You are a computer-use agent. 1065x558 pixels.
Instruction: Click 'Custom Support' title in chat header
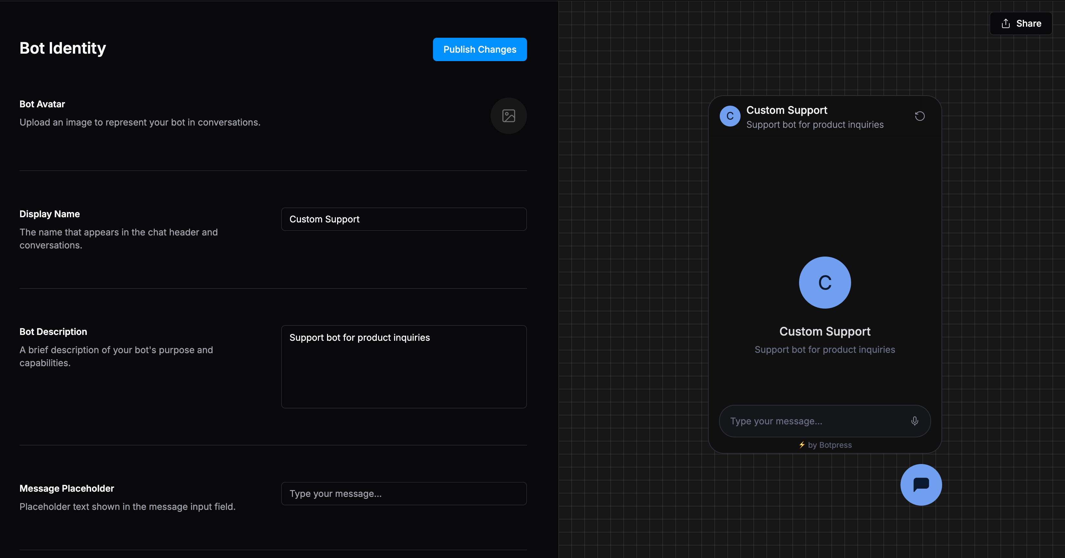[x=786, y=110]
